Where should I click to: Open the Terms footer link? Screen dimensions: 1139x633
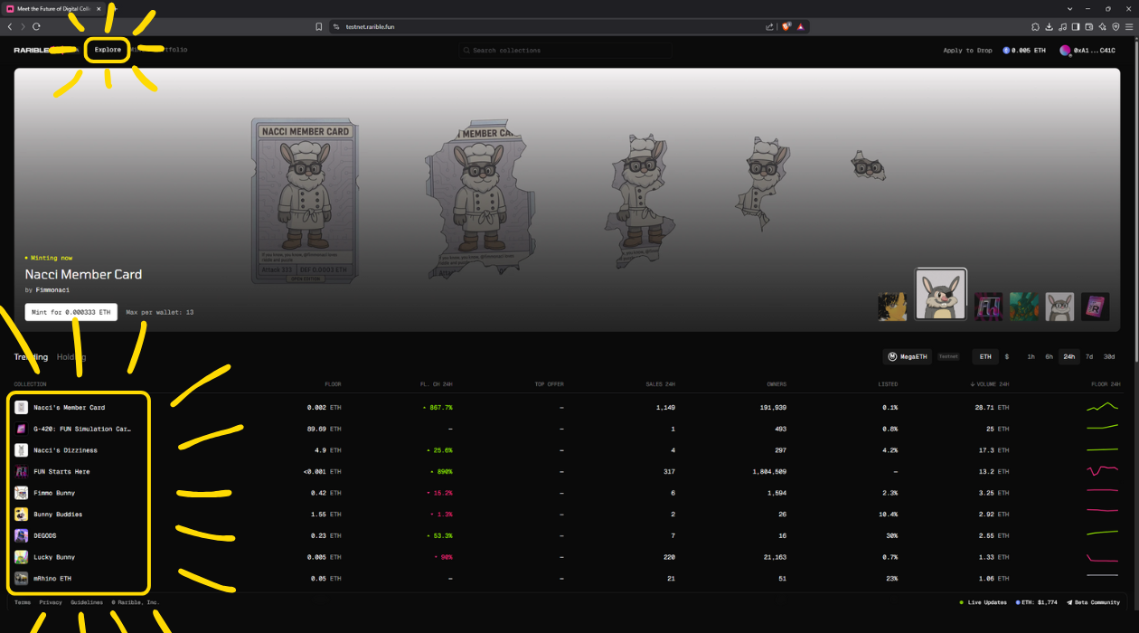(x=22, y=602)
